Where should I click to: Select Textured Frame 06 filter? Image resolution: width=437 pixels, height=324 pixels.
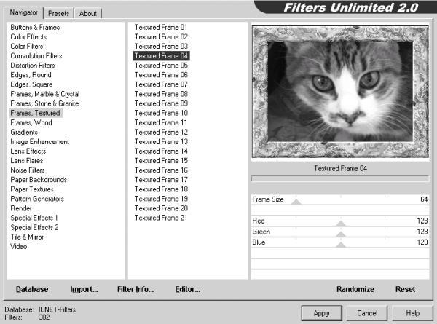pos(161,75)
